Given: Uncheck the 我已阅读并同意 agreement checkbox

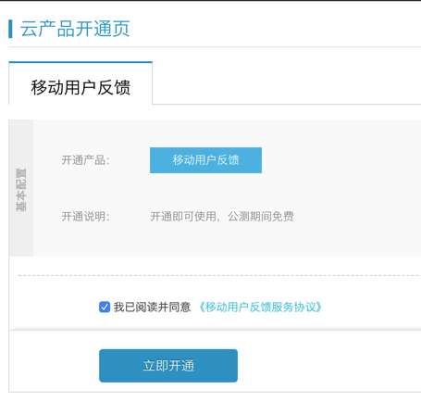Looking at the screenshot, I should (x=105, y=307).
